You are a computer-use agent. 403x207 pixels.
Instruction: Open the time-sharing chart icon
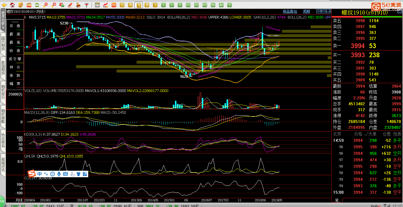tap(106, 5)
